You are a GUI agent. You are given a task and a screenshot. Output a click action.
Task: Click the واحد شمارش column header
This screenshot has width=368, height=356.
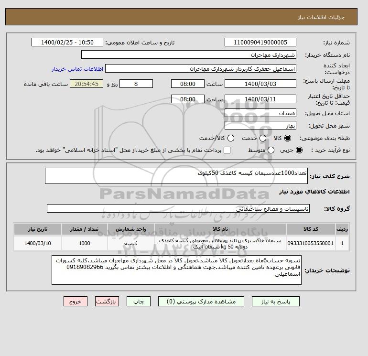pos(131,229)
